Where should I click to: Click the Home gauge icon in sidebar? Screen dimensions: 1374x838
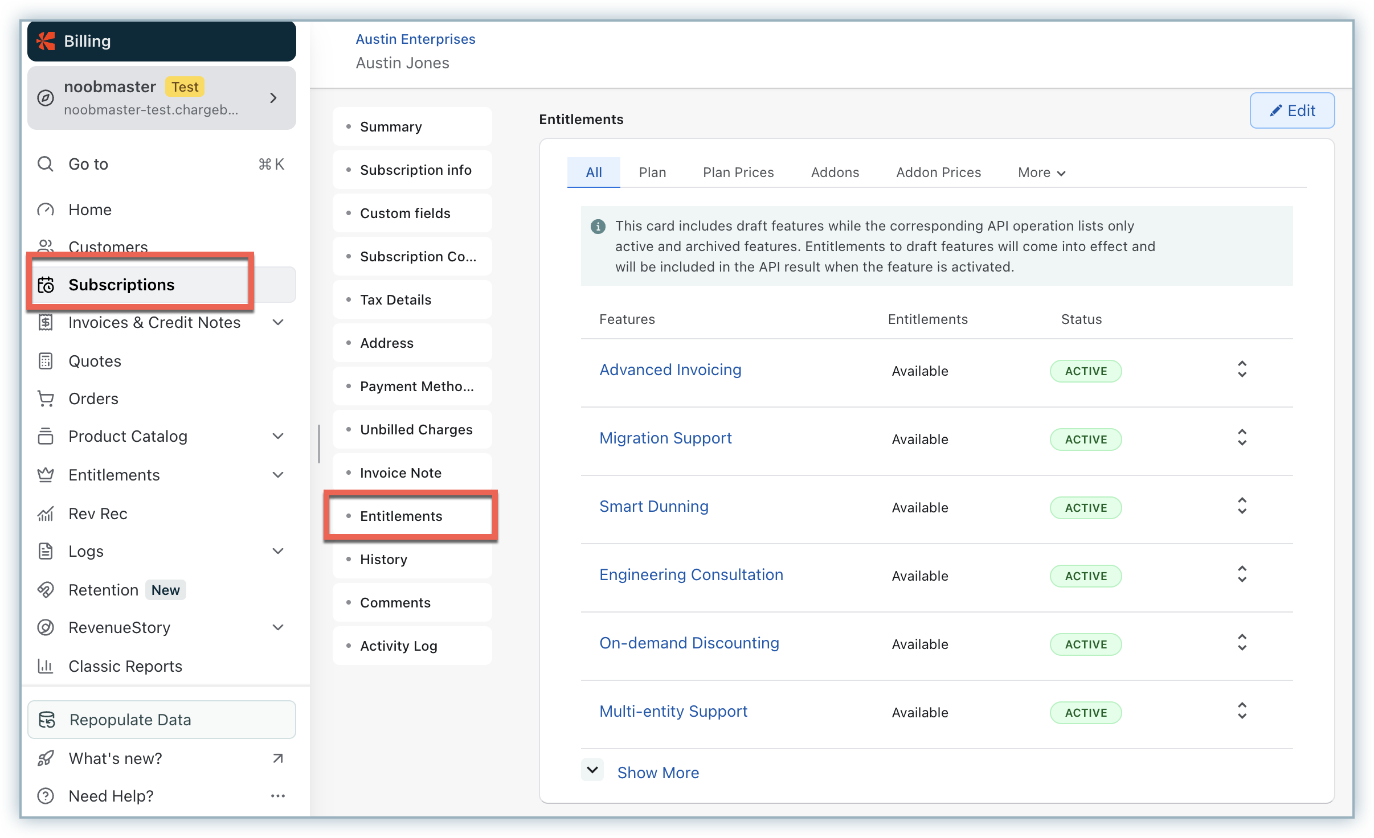click(46, 209)
